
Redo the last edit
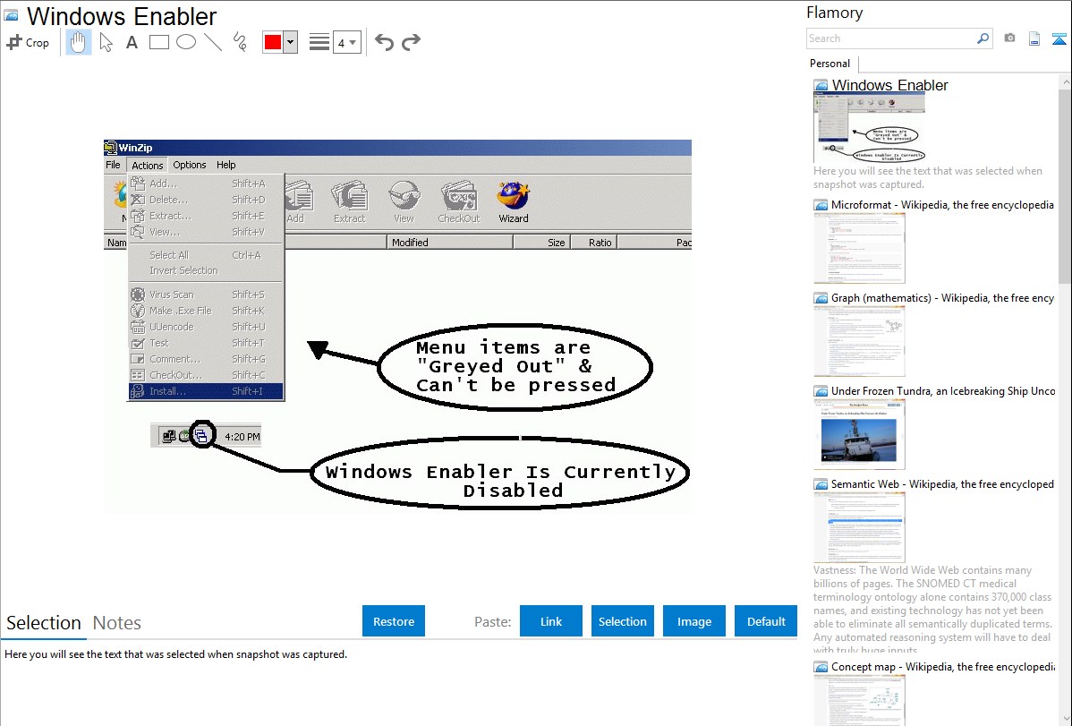411,42
